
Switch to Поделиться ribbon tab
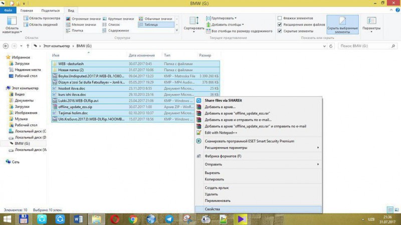coord(51,10)
